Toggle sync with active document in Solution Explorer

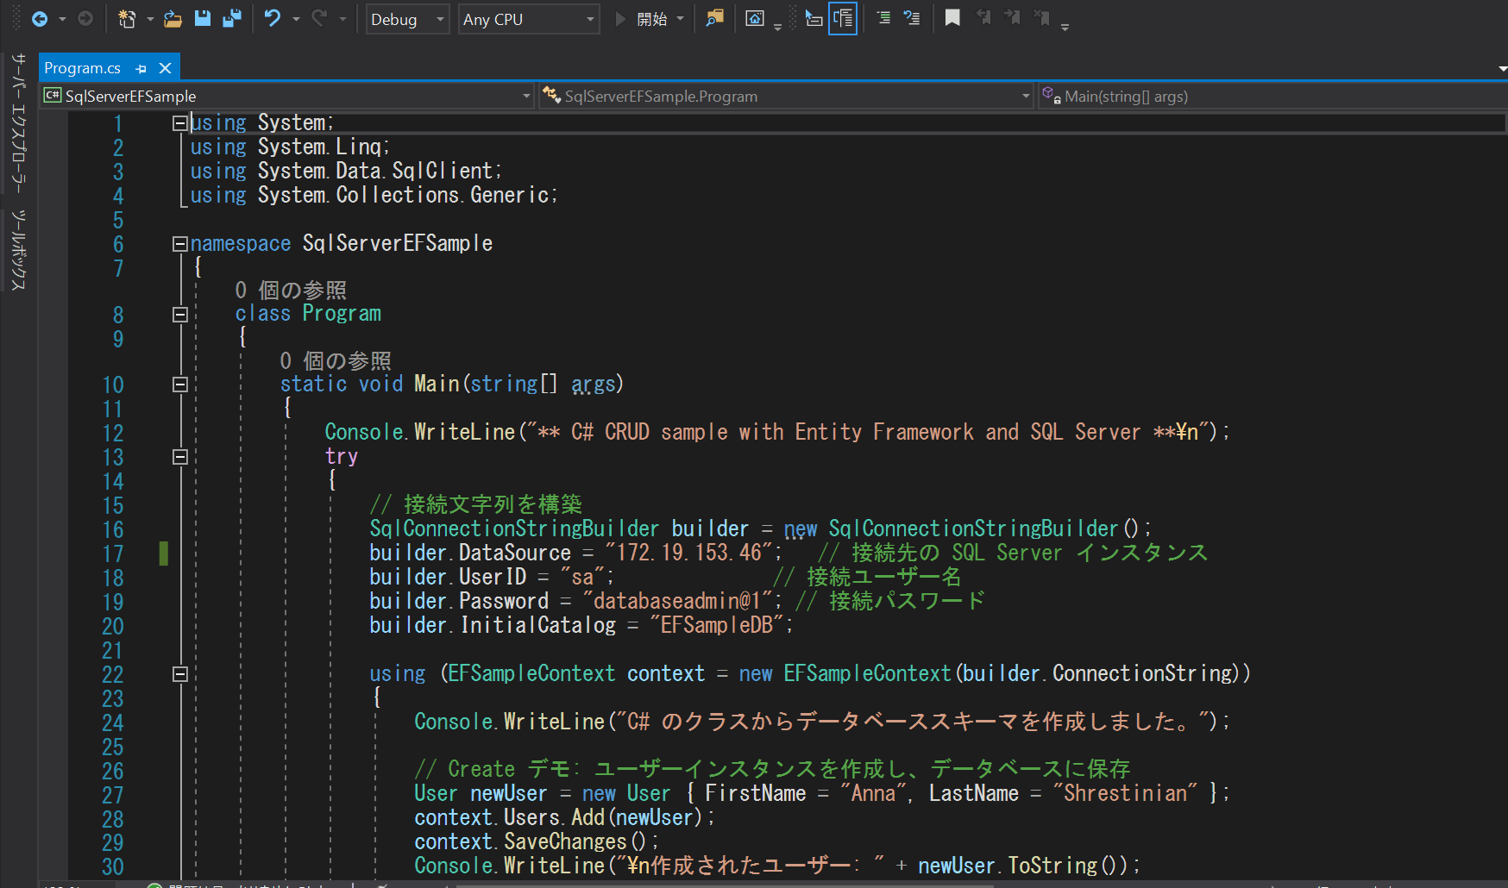pos(843,18)
